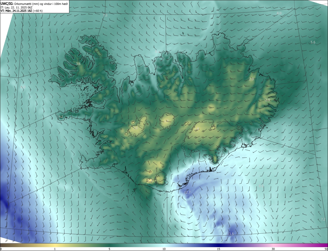Click the 0 tick label on the color scale
This screenshot has width=328, height=251.
click(x=1, y=249)
